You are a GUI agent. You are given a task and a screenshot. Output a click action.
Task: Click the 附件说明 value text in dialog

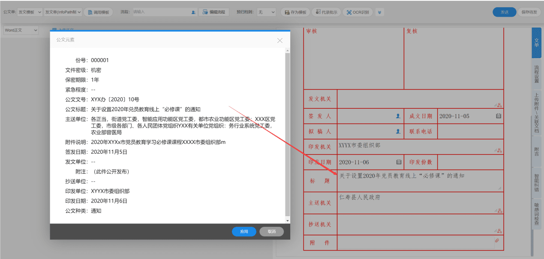[x=158, y=142]
